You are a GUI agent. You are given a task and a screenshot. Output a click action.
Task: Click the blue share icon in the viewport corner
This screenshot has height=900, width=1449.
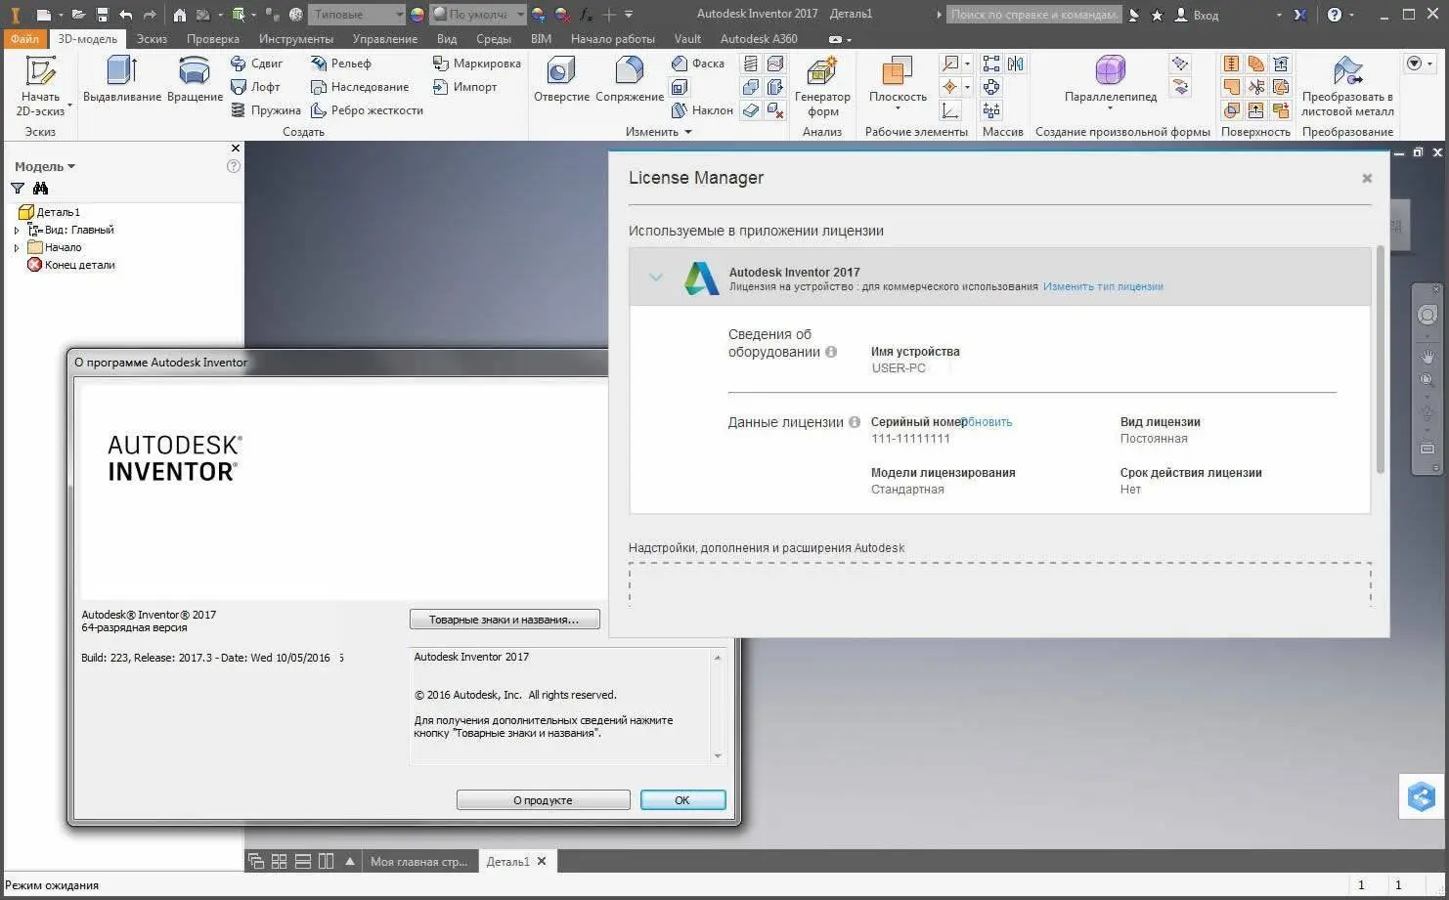click(1422, 796)
